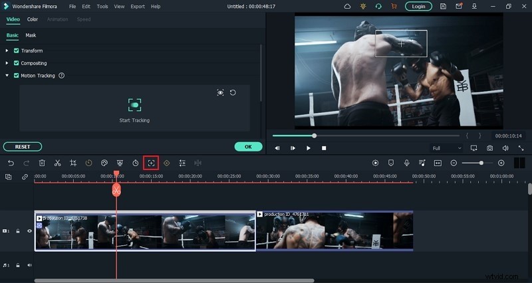Switch to the Mask sub-tab
532x283 pixels.
point(31,35)
